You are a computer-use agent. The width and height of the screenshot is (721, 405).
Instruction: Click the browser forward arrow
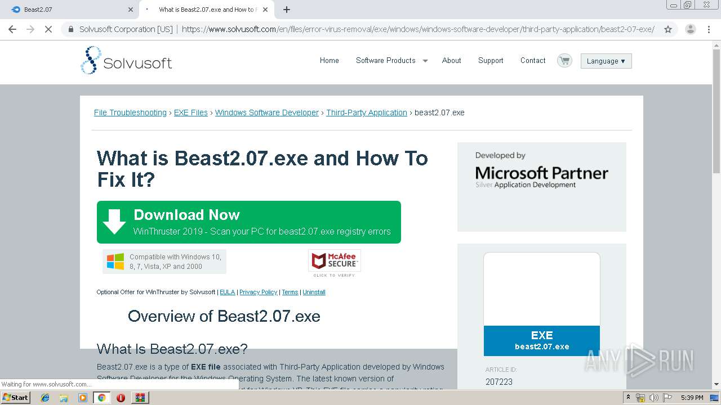click(30, 29)
